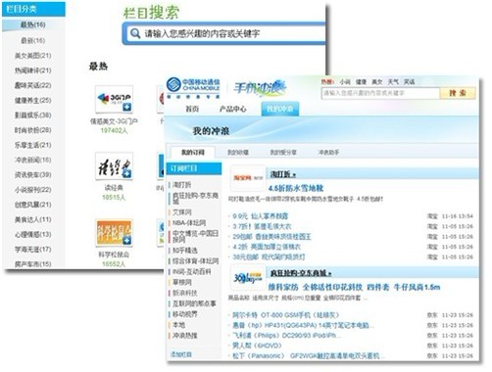Open the 3G门户 channel thumbnail
The height and width of the screenshot is (372, 492).
pyautogui.click(x=114, y=99)
